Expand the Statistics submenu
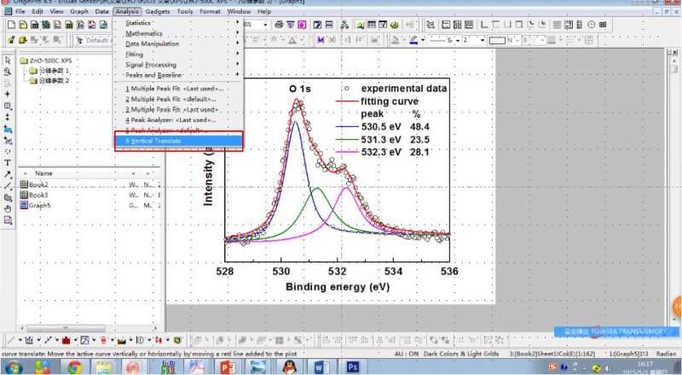Image resolution: width=682 pixels, height=375 pixels. 179,23
